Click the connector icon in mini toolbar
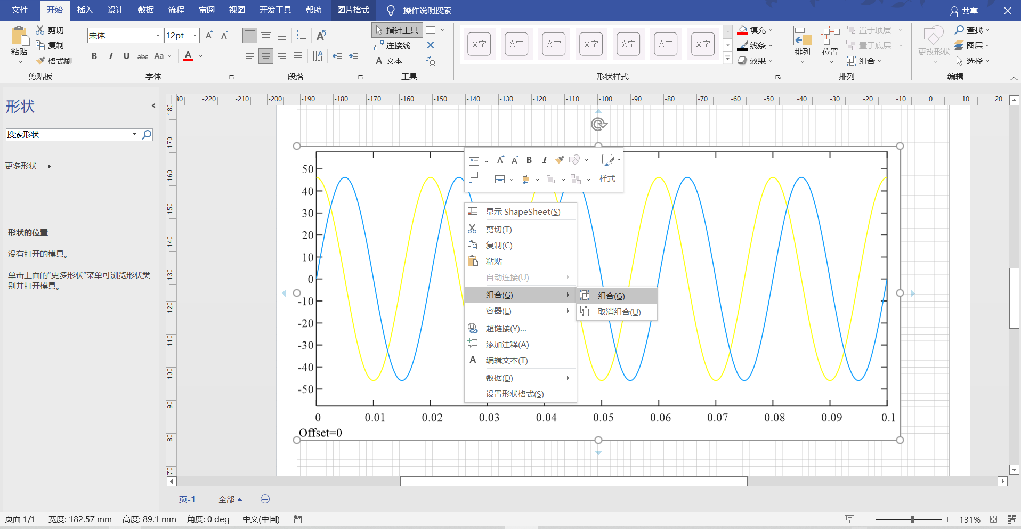This screenshot has height=529, width=1021. click(x=474, y=178)
